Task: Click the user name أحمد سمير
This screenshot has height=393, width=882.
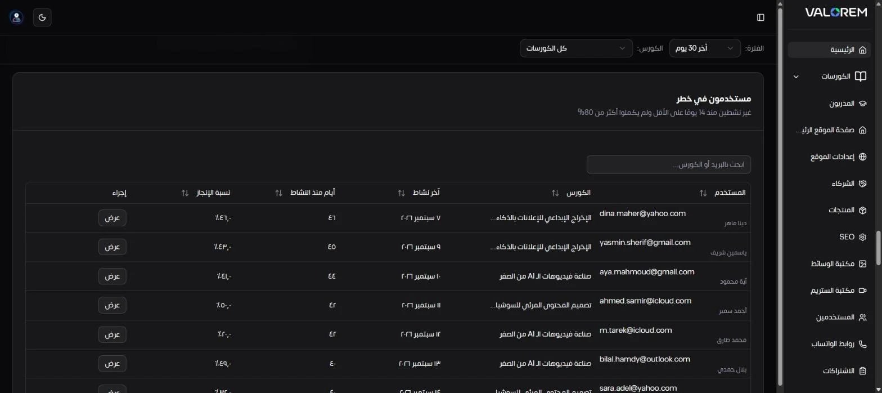Action: (733, 311)
